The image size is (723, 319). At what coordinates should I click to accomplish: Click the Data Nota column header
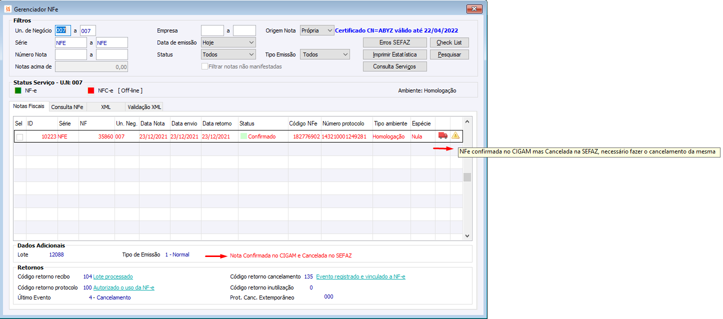coord(154,123)
